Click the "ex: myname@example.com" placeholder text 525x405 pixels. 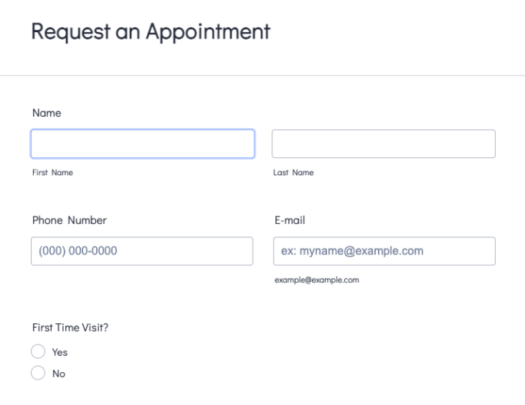tap(352, 251)
